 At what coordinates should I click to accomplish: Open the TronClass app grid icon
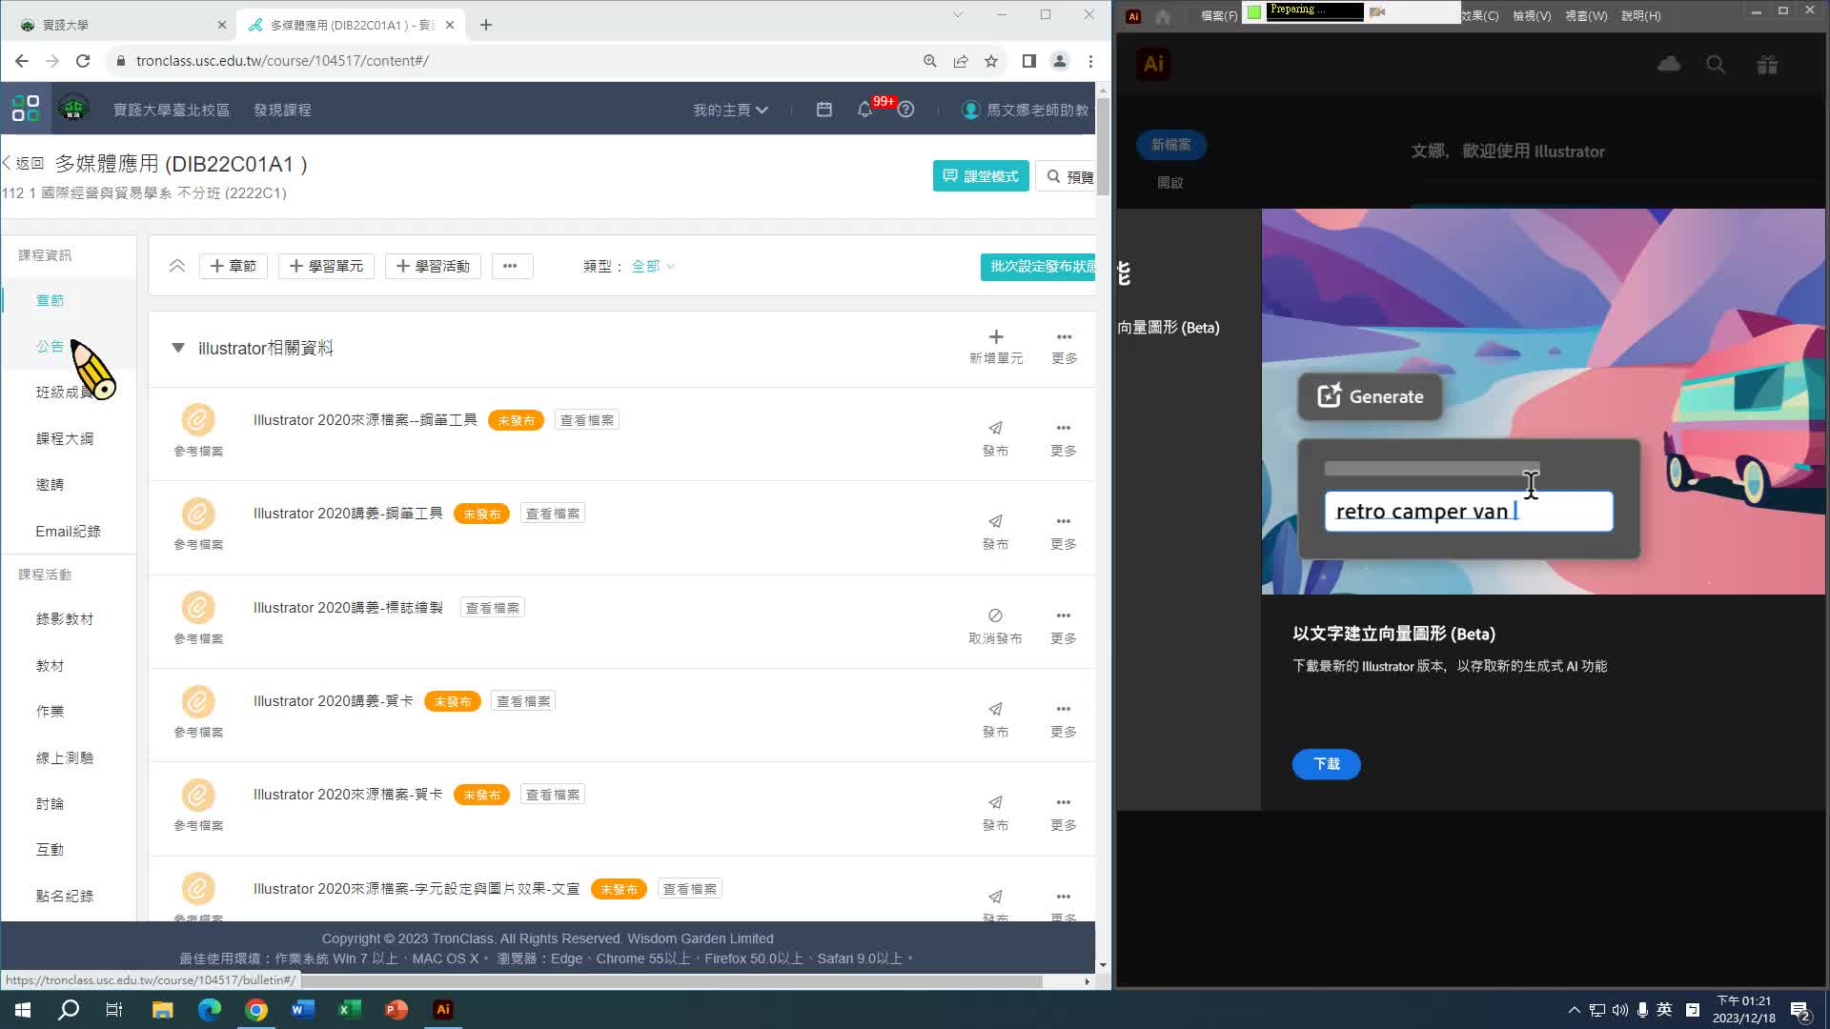coord(26,109)
